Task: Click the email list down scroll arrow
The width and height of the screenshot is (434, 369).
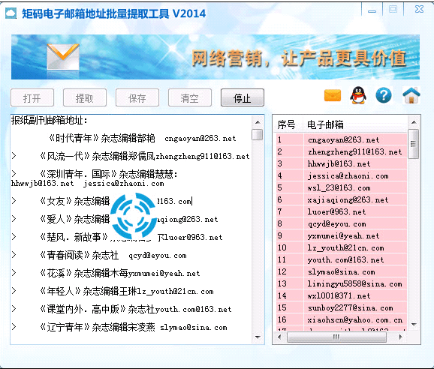Action: pos(414,325)
